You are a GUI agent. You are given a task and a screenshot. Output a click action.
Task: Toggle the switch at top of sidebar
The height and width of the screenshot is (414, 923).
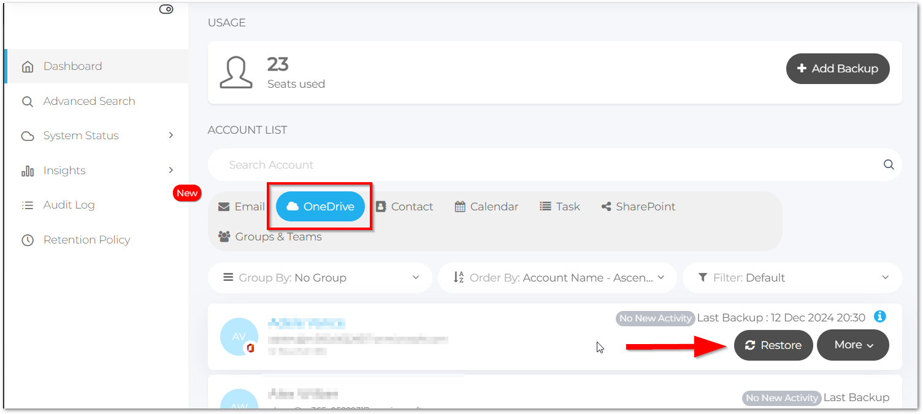[166, 9]
